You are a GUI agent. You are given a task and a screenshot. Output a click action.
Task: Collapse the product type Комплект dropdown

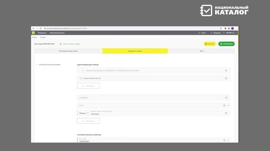pyautogui.click(x=228, y=141)
